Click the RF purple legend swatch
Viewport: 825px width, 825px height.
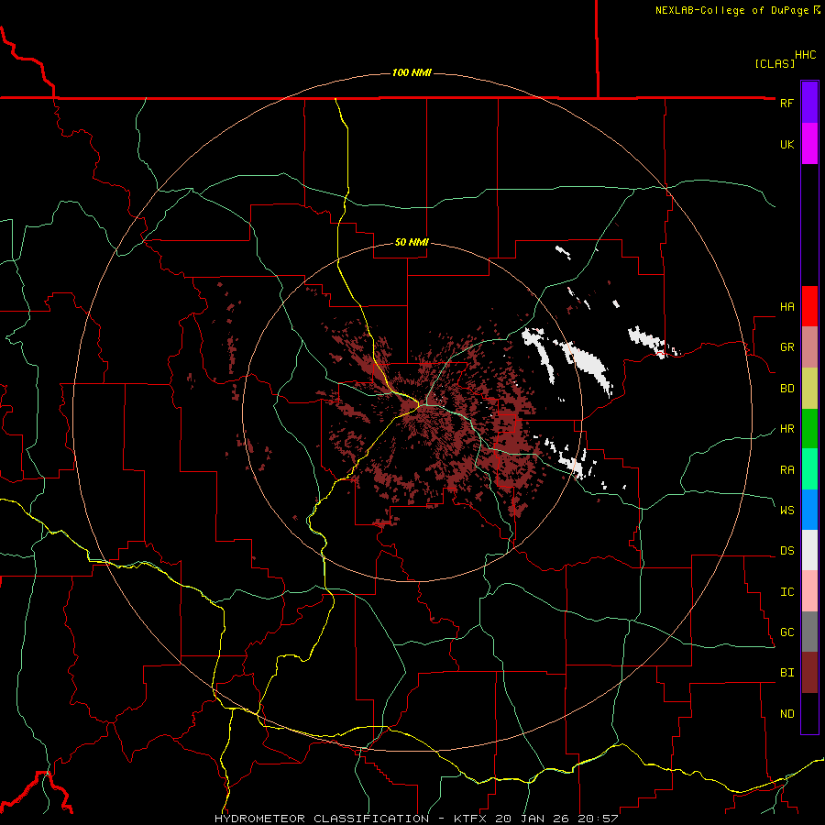(809, 103)
